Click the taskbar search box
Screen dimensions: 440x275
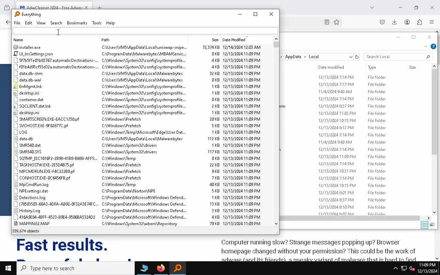(75, 268)
